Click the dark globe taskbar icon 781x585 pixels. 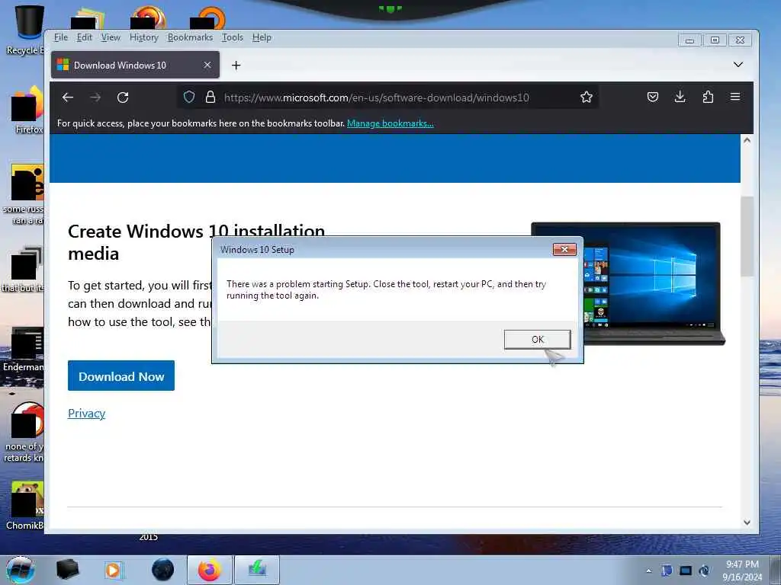coord(163,570)
